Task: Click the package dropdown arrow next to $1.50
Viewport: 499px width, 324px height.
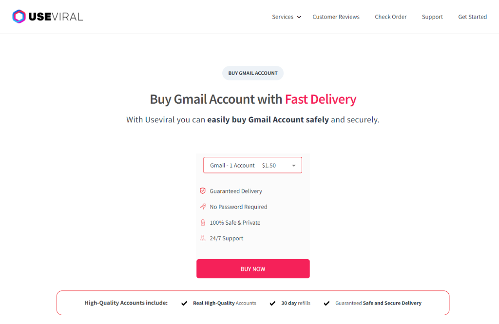Action: pyautogui.click(x=294, y=166)
